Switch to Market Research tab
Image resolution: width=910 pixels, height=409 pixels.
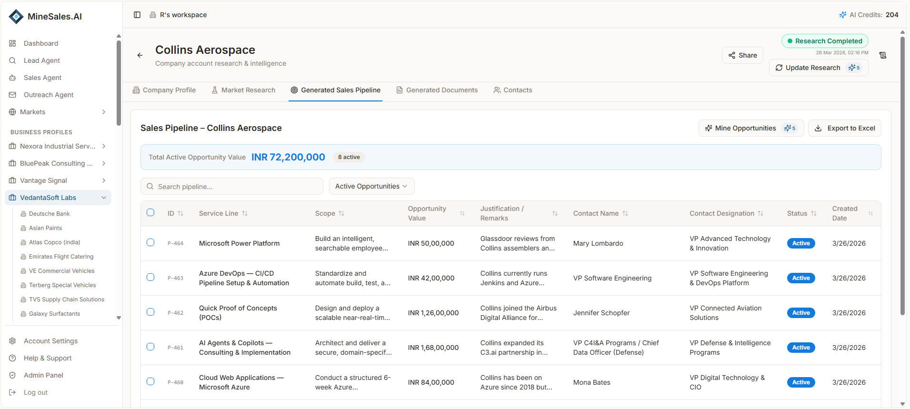[x=243, y=90]
